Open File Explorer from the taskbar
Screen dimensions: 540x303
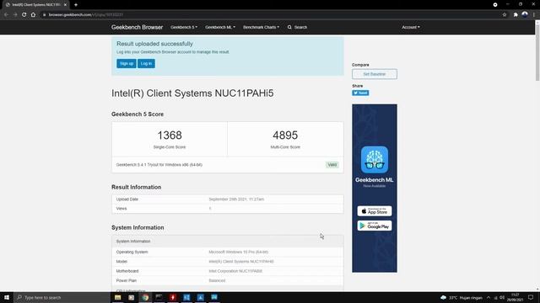118,297
